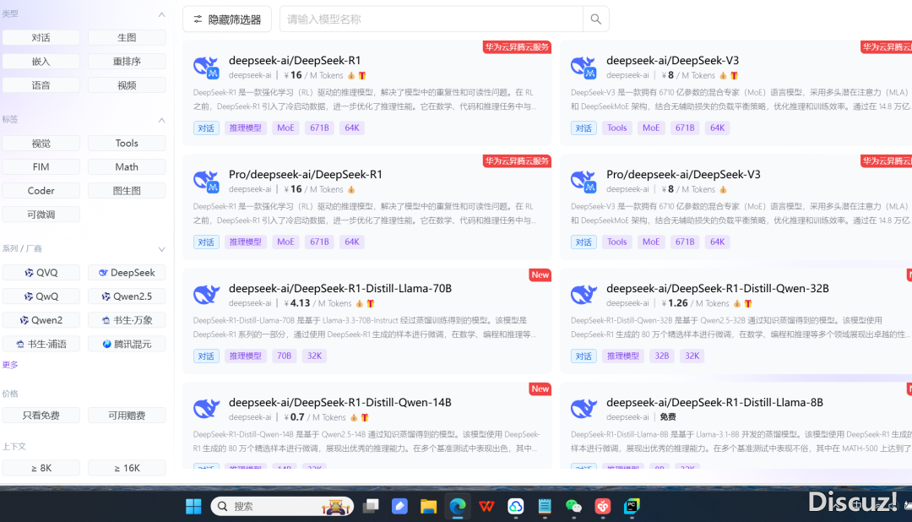The image size is (912, 522).
Task: Filter by the 视觉 tag
Action: [x=41, y=143]
